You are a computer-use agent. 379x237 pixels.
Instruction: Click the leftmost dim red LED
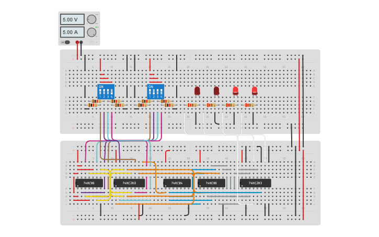pos(197,91)
